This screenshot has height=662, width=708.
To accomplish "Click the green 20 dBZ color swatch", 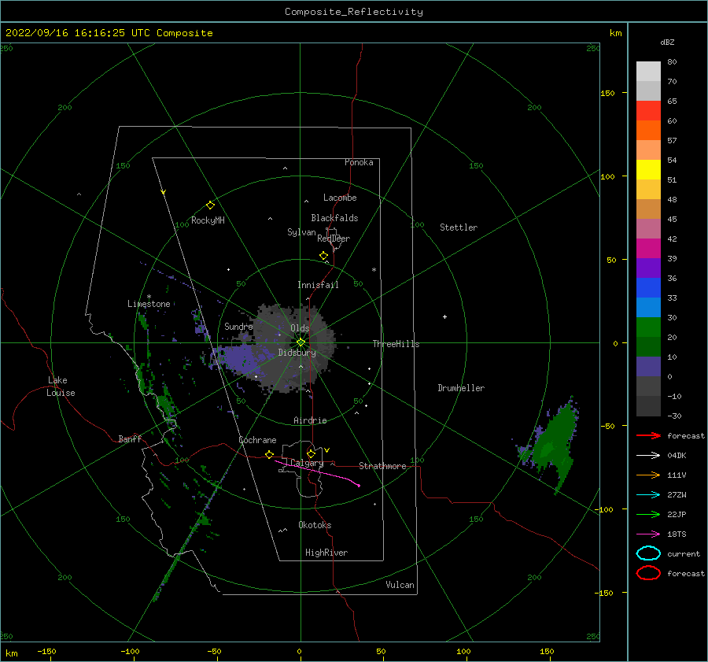I will [x=648, y=327].
